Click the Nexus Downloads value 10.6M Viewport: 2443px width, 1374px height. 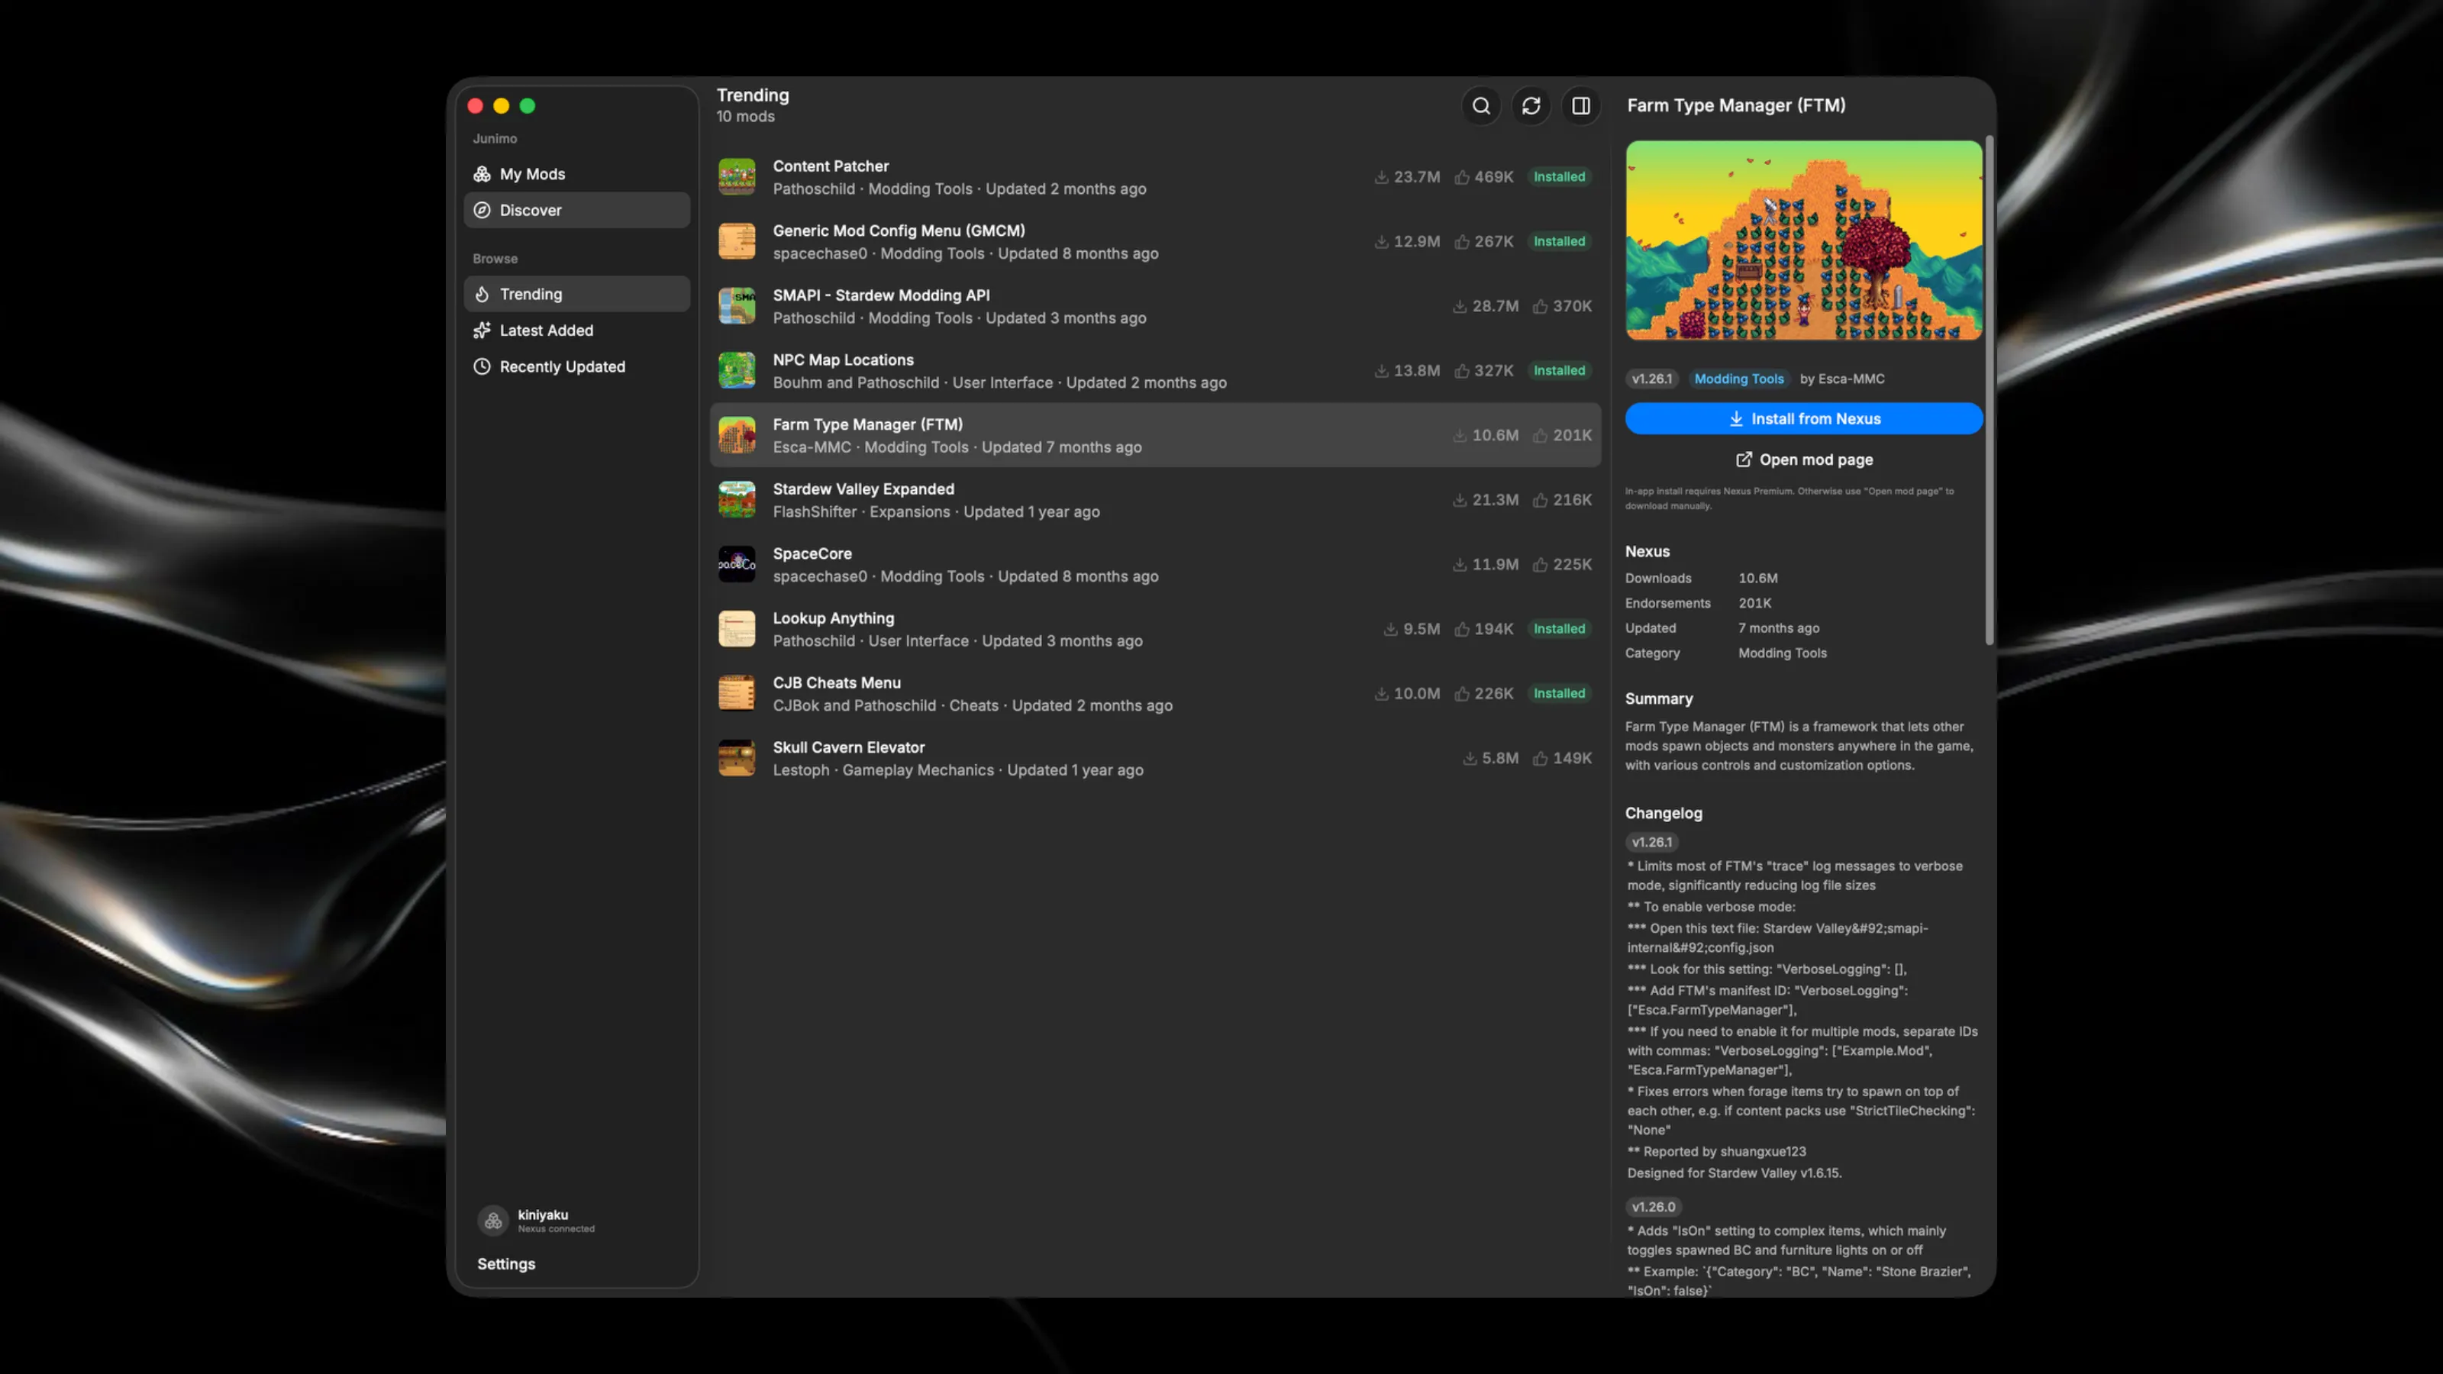pyautogui.click(x=1757, y=578)
